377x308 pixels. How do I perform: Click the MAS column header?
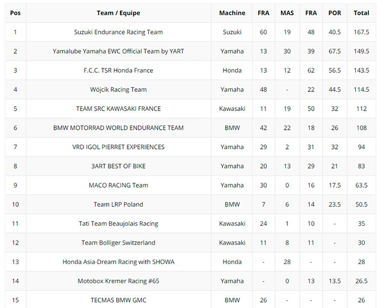click(x=287, y=13)
